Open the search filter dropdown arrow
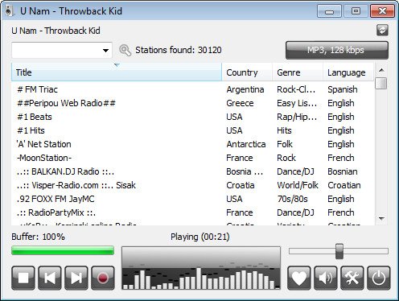The width and height of the screenshot is (399, 301). pyautogui.click(x=105, y=50)
